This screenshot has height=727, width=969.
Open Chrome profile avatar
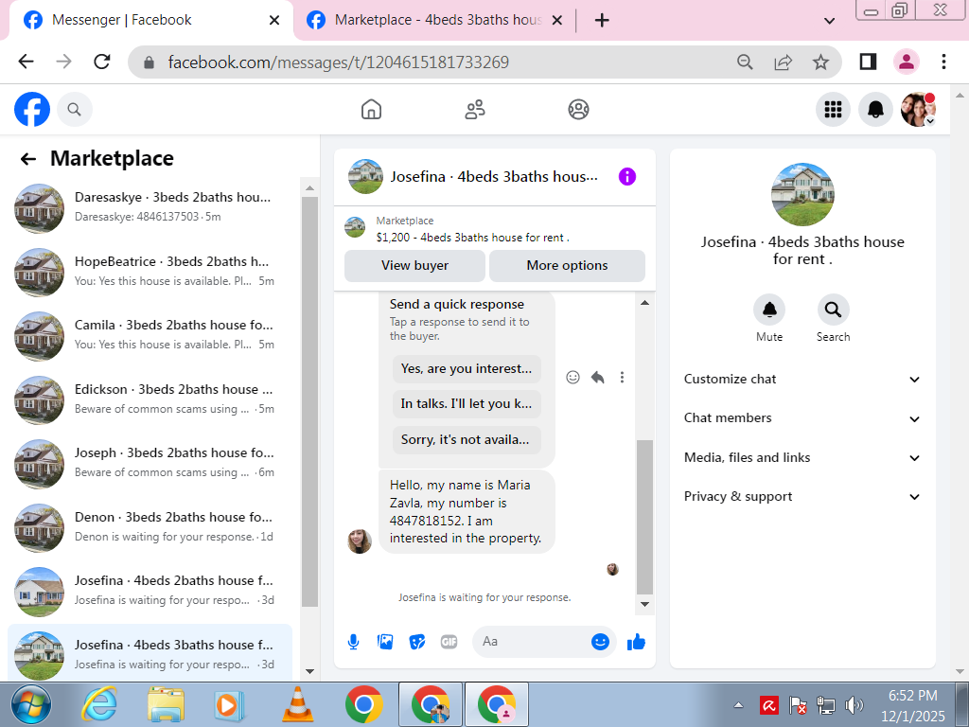906,62
